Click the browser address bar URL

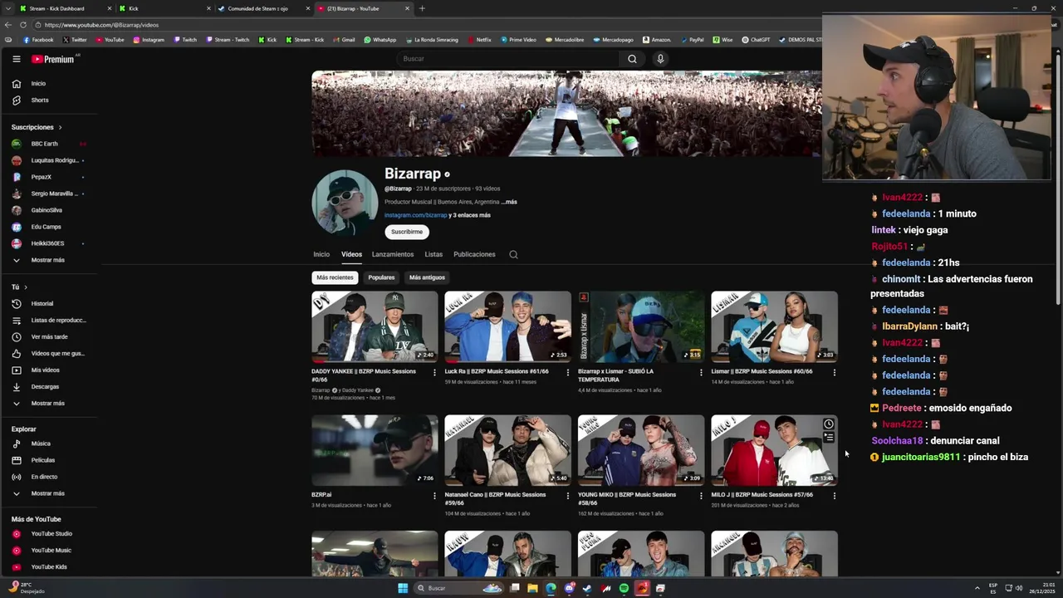(101, 25)
